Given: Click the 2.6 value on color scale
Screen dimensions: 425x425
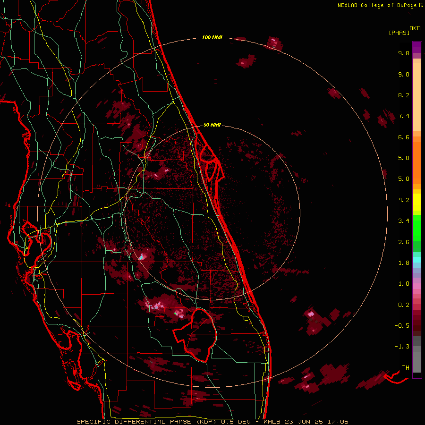Looking at the screenshot, I should pos(404,242).
